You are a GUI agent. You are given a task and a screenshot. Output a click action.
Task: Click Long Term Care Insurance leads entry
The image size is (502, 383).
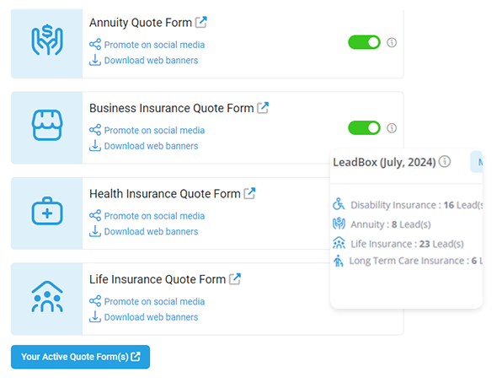pos(408,261)
